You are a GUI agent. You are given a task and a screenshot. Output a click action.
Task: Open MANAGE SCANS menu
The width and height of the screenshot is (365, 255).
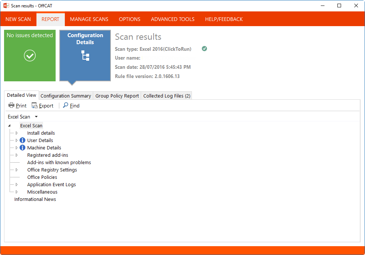[89, 19]
